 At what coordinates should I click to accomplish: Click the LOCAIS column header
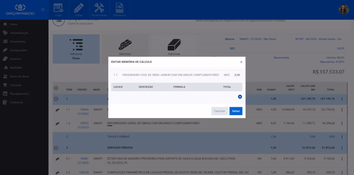tap(118, 87)
